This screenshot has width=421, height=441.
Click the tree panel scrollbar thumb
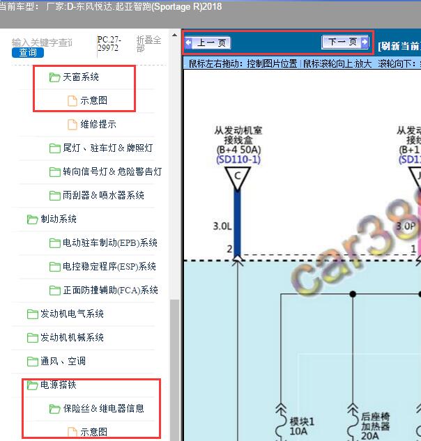(x=174, y=370)
